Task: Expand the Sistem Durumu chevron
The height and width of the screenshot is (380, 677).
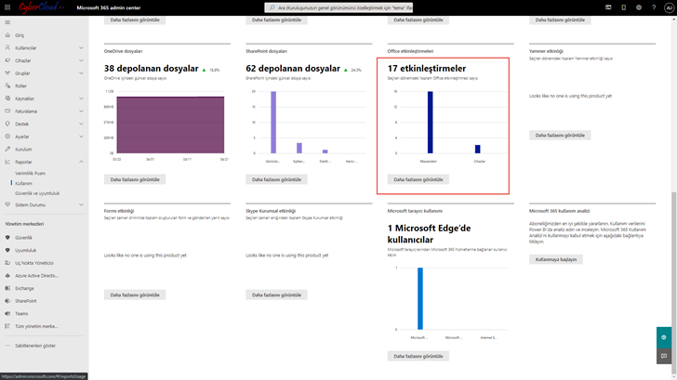Action: [x=81, y=205]
